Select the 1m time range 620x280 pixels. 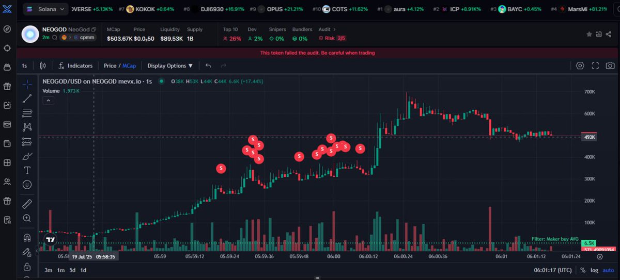coord(60,270)
